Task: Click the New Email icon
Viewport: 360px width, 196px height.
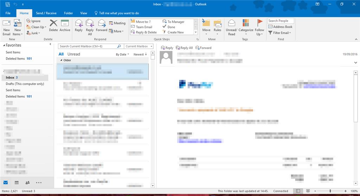Action: pos(6,24)
